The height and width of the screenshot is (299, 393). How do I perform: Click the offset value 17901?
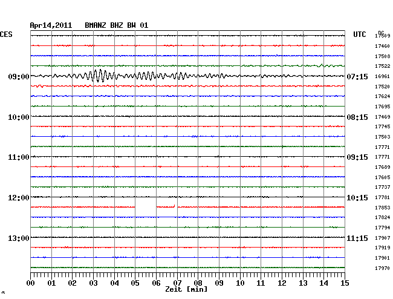point(383,258)
